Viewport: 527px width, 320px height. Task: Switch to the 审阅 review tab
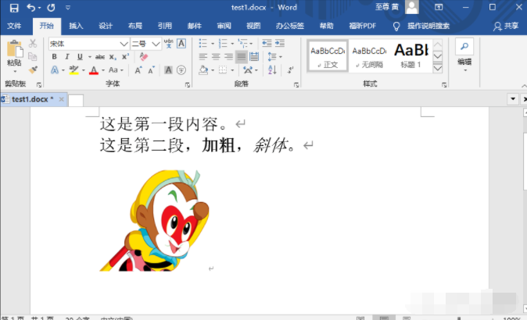pos(224,26)
